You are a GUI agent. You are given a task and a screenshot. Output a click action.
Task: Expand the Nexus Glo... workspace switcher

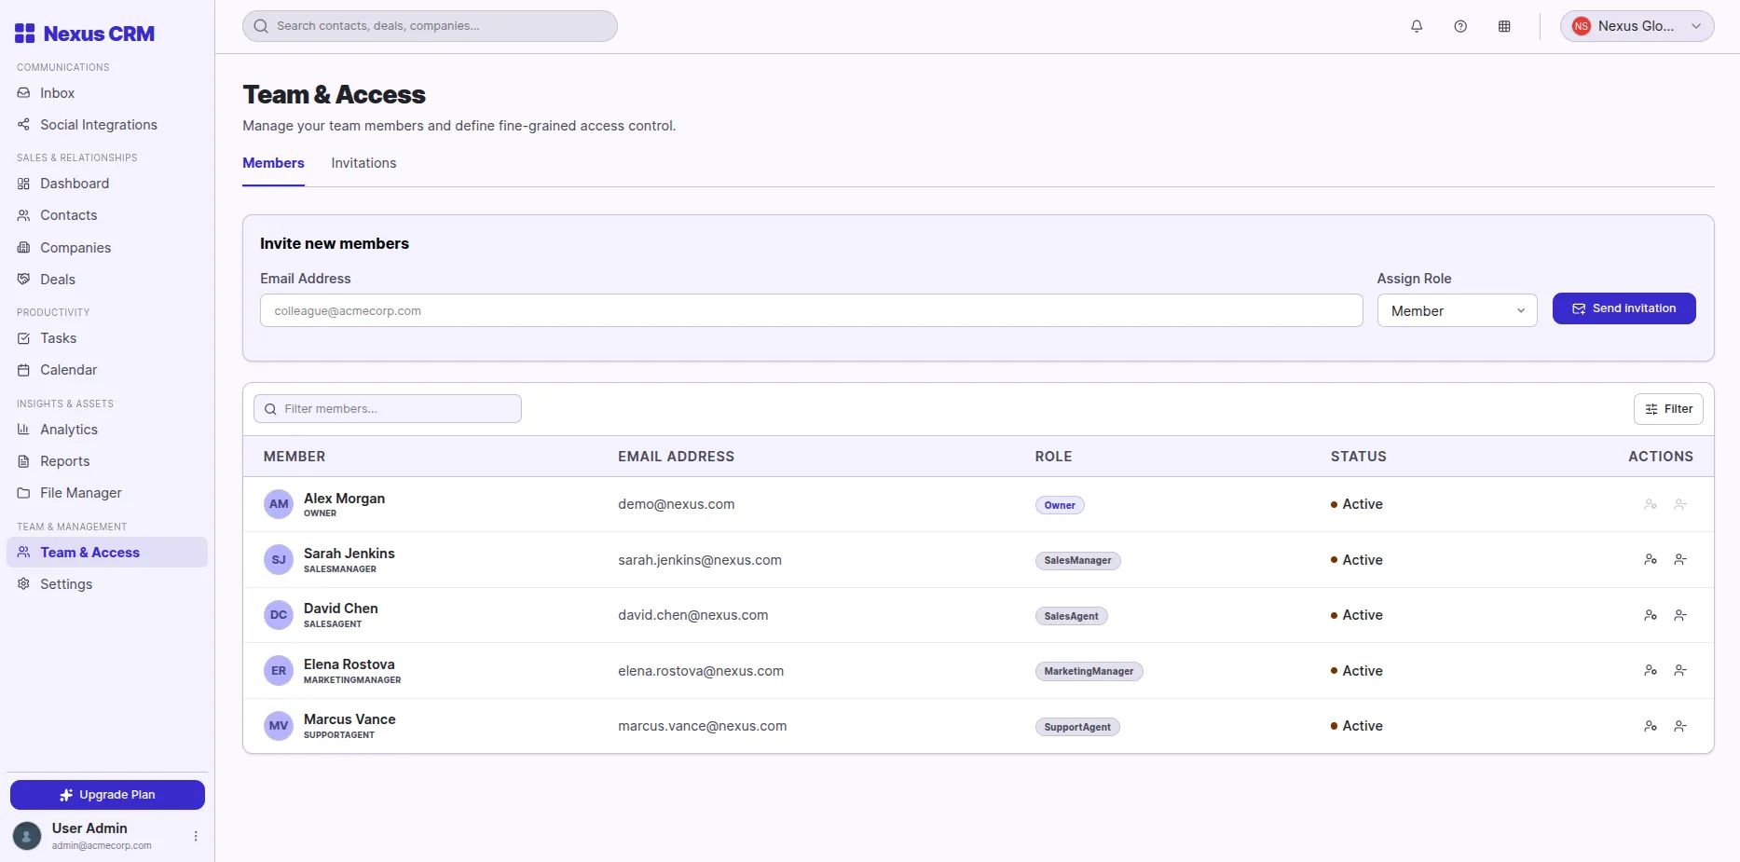click(x=1637, y=26)
